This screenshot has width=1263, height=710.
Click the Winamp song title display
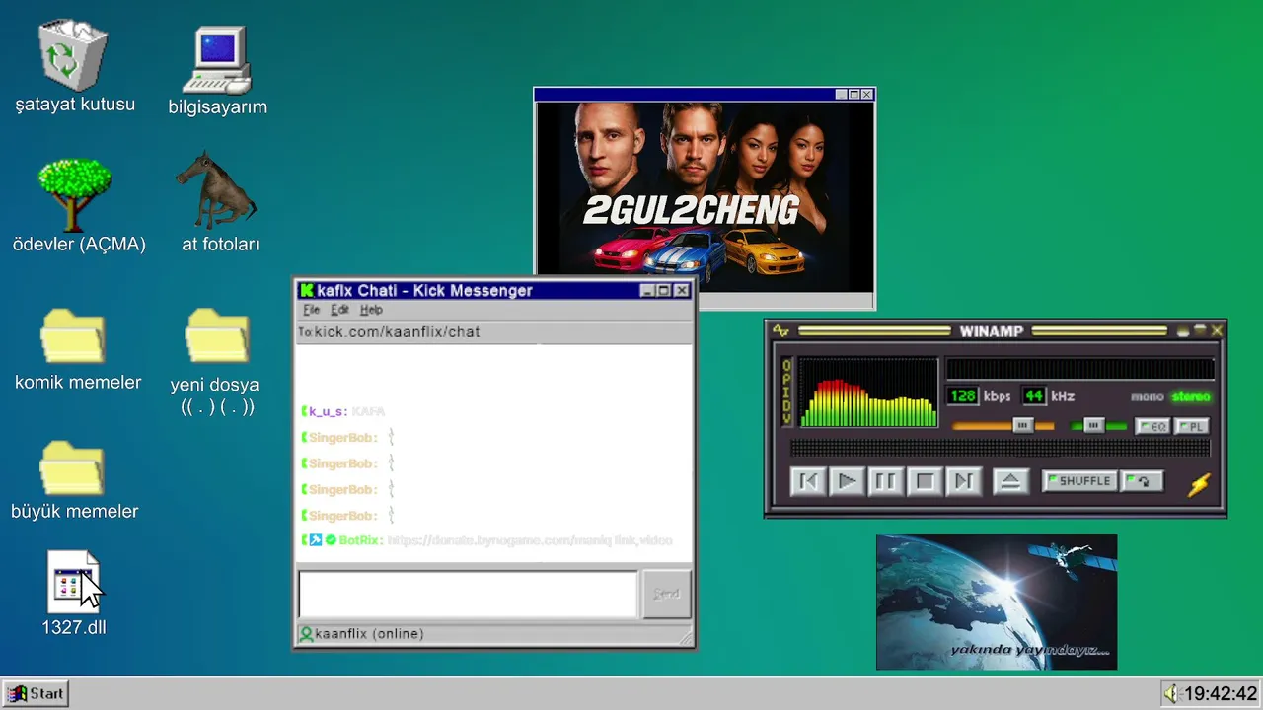click(x=1079, y=369)
